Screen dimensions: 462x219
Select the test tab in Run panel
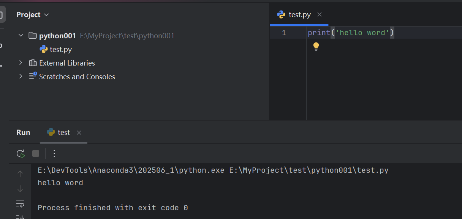[64, 132]
